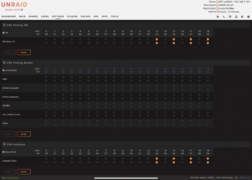The width and height of the screenshot is (252, 180).
Task: Open the USERS page
Action: [45, 16]
